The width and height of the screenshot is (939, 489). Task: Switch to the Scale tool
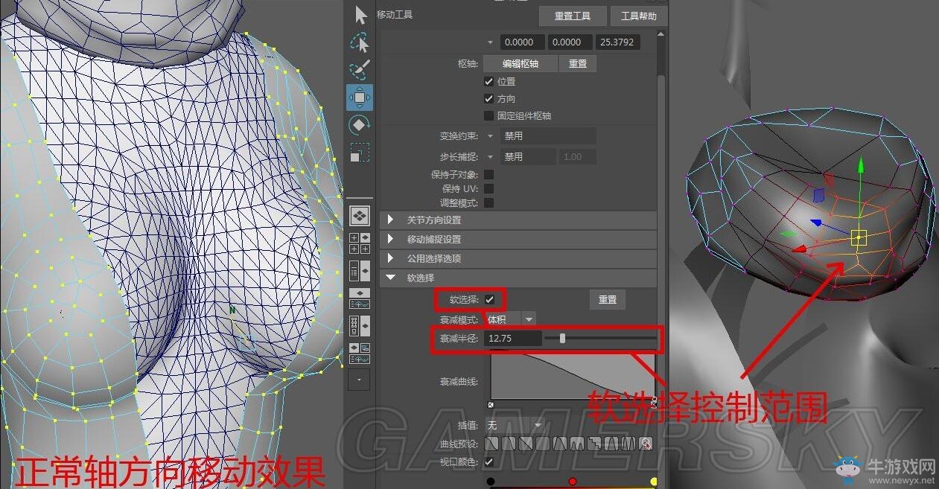point(360,152)
